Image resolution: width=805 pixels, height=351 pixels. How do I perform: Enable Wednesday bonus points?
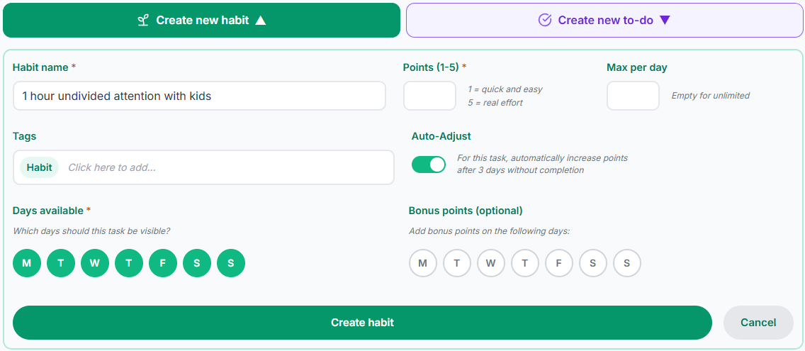tap(491, 263)
